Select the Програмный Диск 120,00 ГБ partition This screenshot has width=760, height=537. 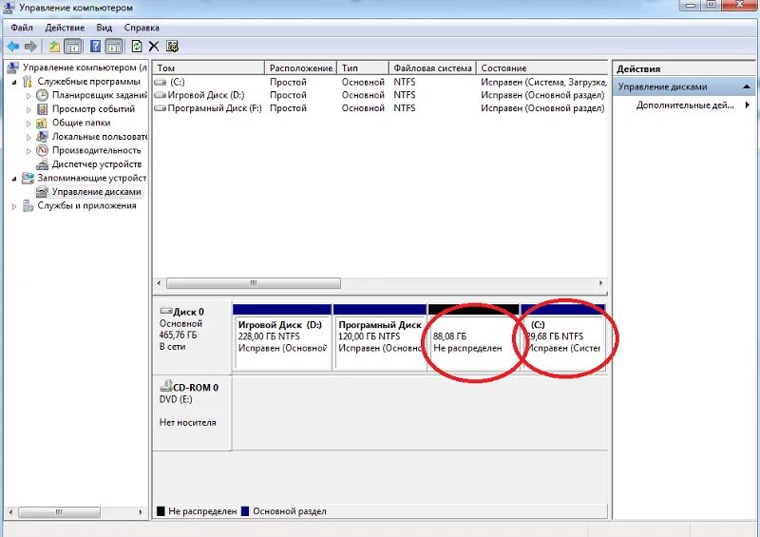pos(379,337)
